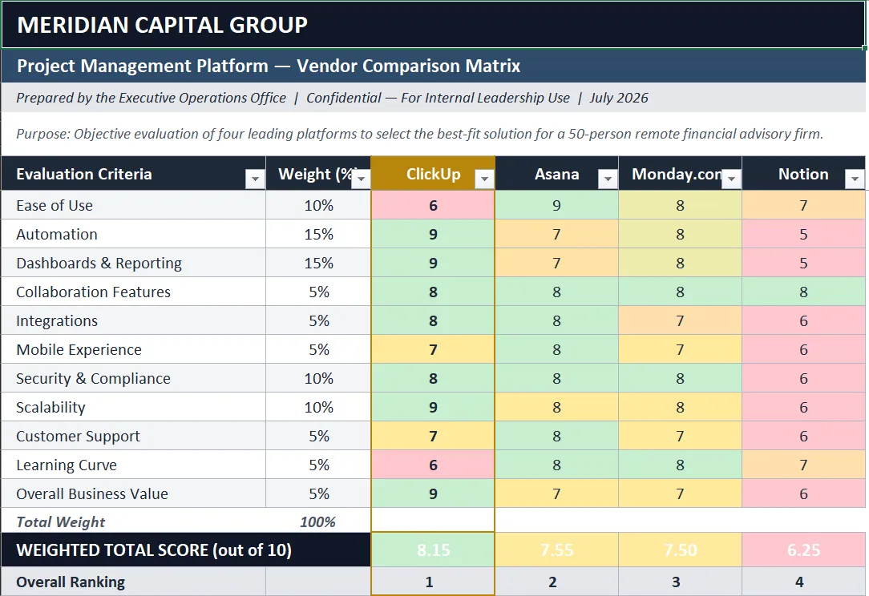Click the 100% total weight value
869x596 pixels.
coord(318,521)
